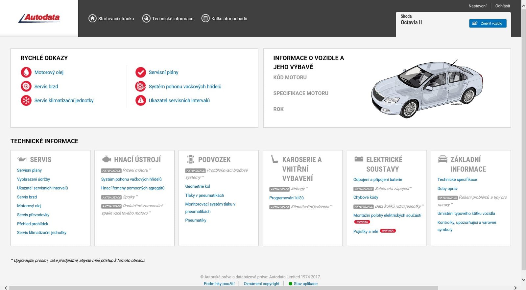Open Pojistky a relé link
Image resolution: width=526 pixels, height=290 pixels.
click(x=366, y=231)
